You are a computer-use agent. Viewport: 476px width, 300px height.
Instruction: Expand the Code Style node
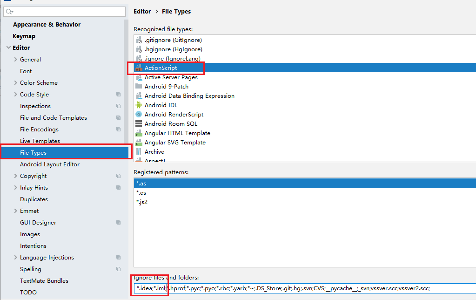point(15,94)
